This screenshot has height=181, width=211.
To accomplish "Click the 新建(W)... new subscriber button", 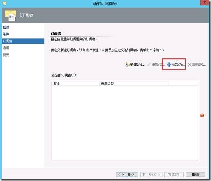I will [135, 64].
